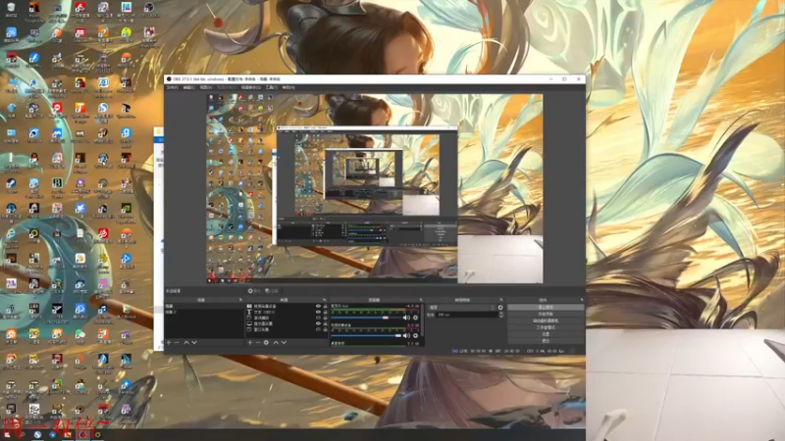Click the 属性 button above the Sources panel
This screenshot has height=441, width=785.
click(254, 291)
